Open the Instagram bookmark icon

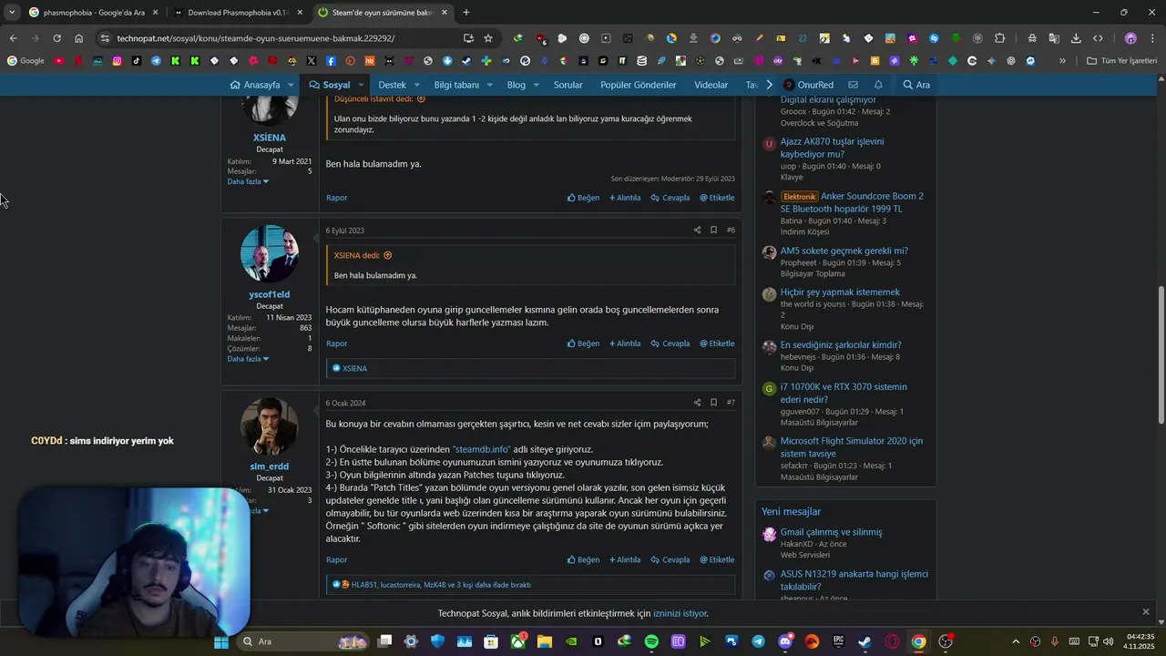[118, 61]
